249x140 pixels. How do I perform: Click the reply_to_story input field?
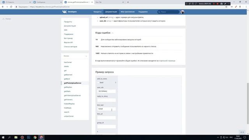click(x=106, y=100)
